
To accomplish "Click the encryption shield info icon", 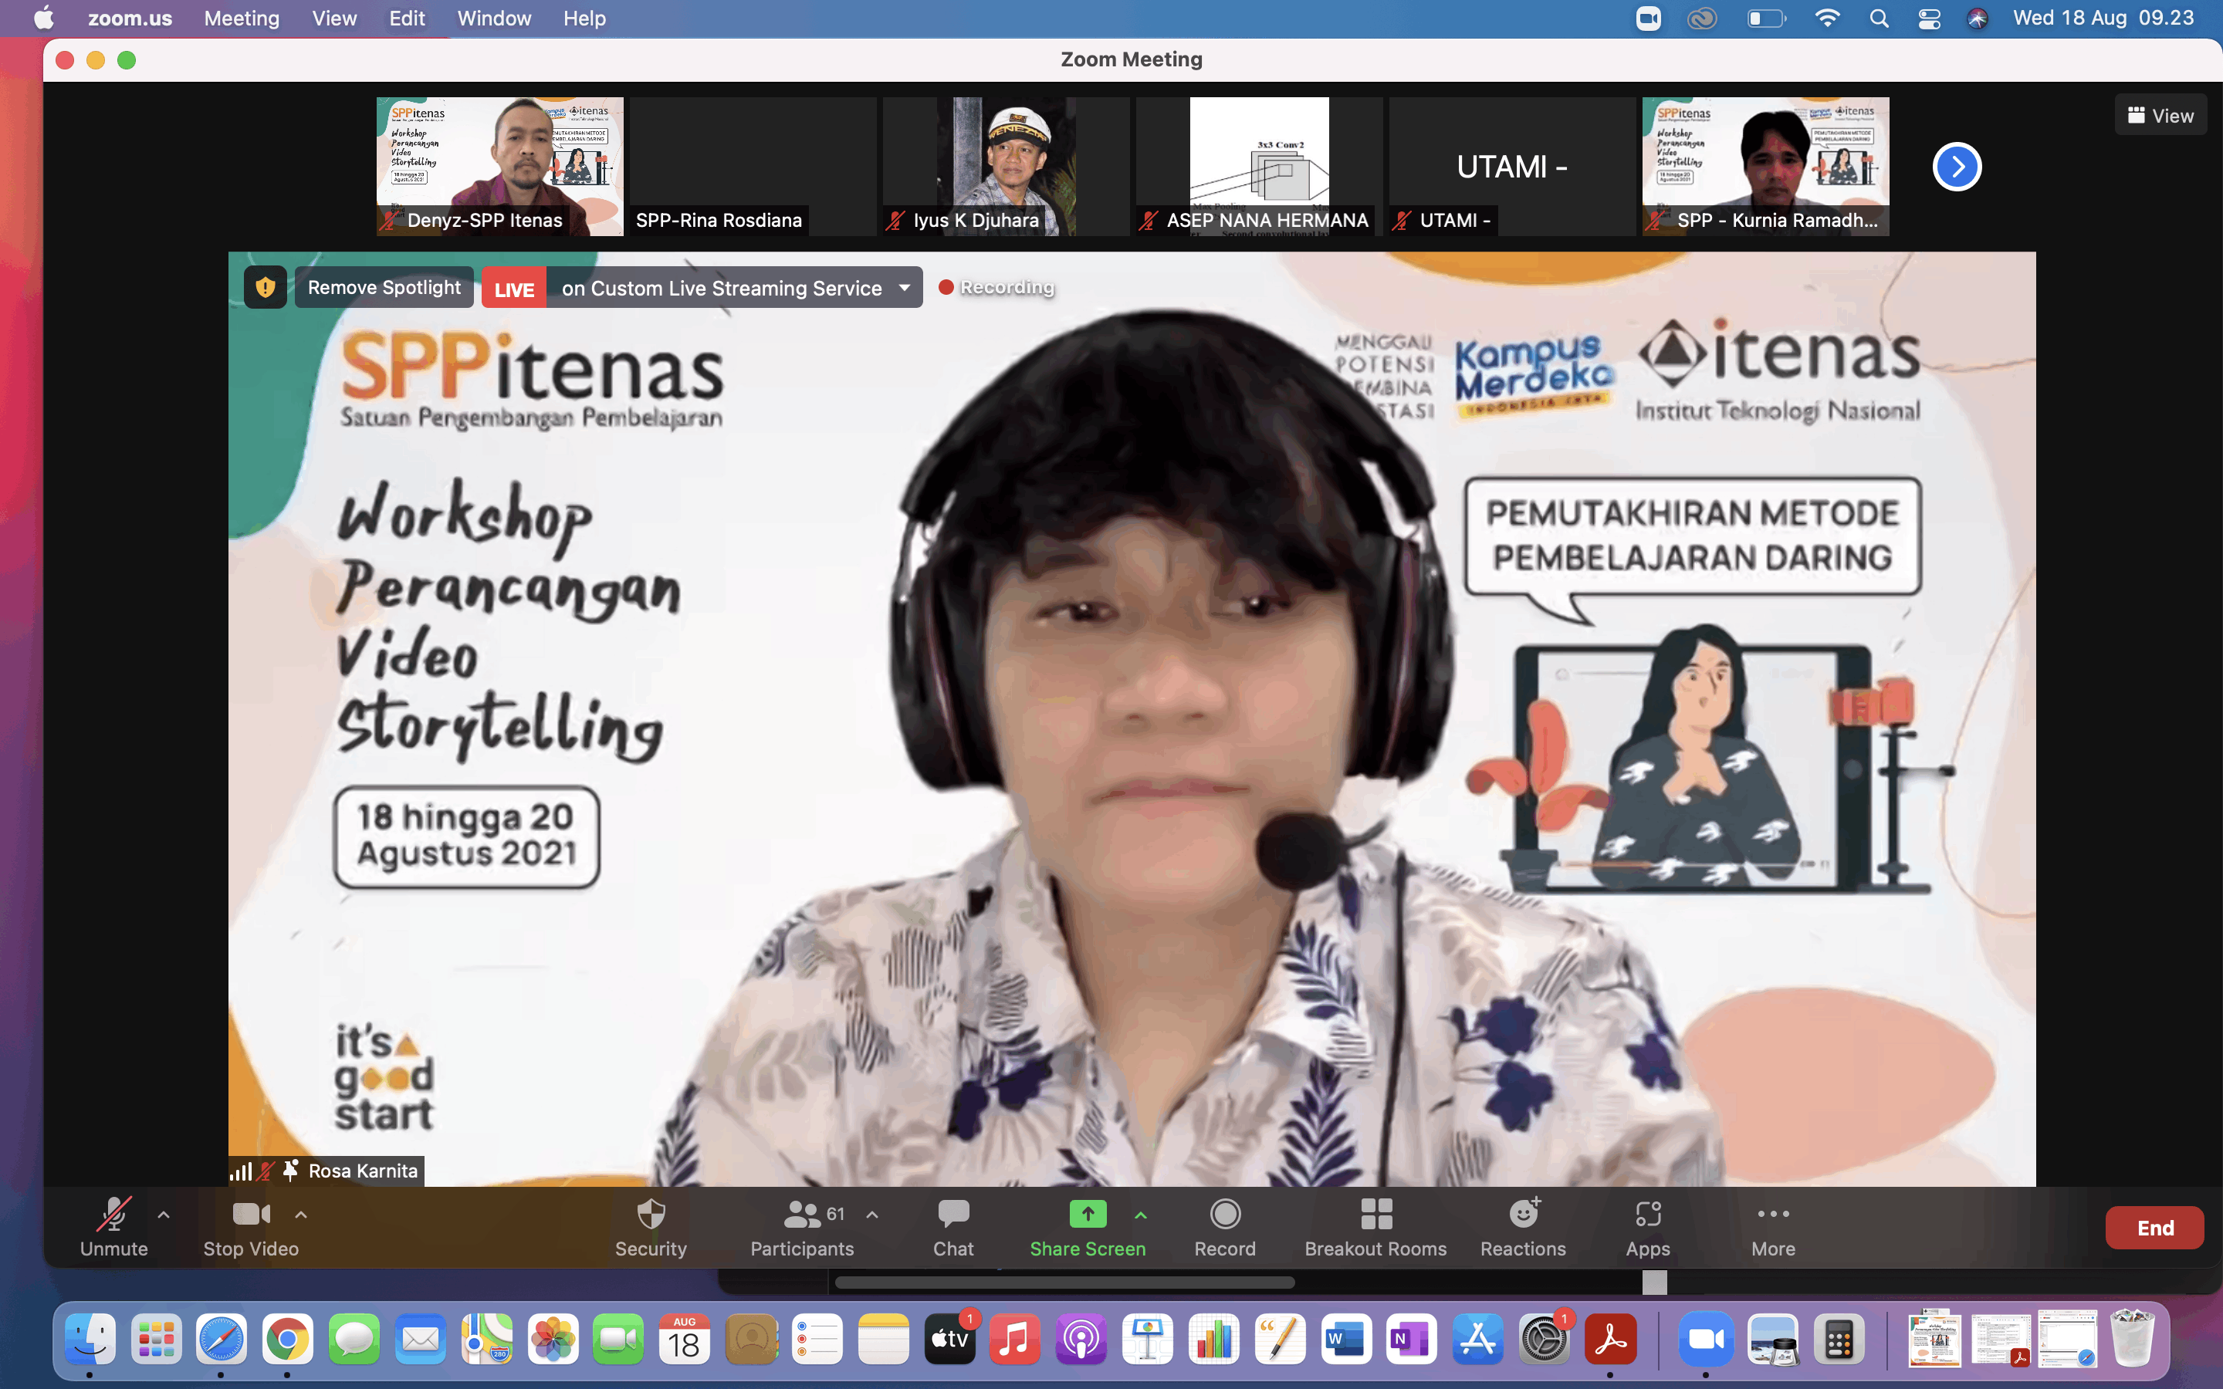I will [266, 288].
